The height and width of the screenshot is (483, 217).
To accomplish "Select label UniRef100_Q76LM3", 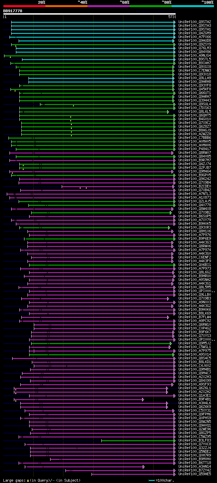I will tap(195, 48).
